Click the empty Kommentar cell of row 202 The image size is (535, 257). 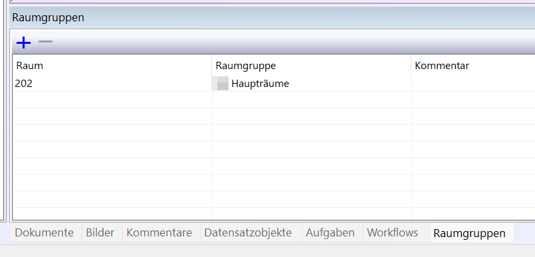click(473, 84)
